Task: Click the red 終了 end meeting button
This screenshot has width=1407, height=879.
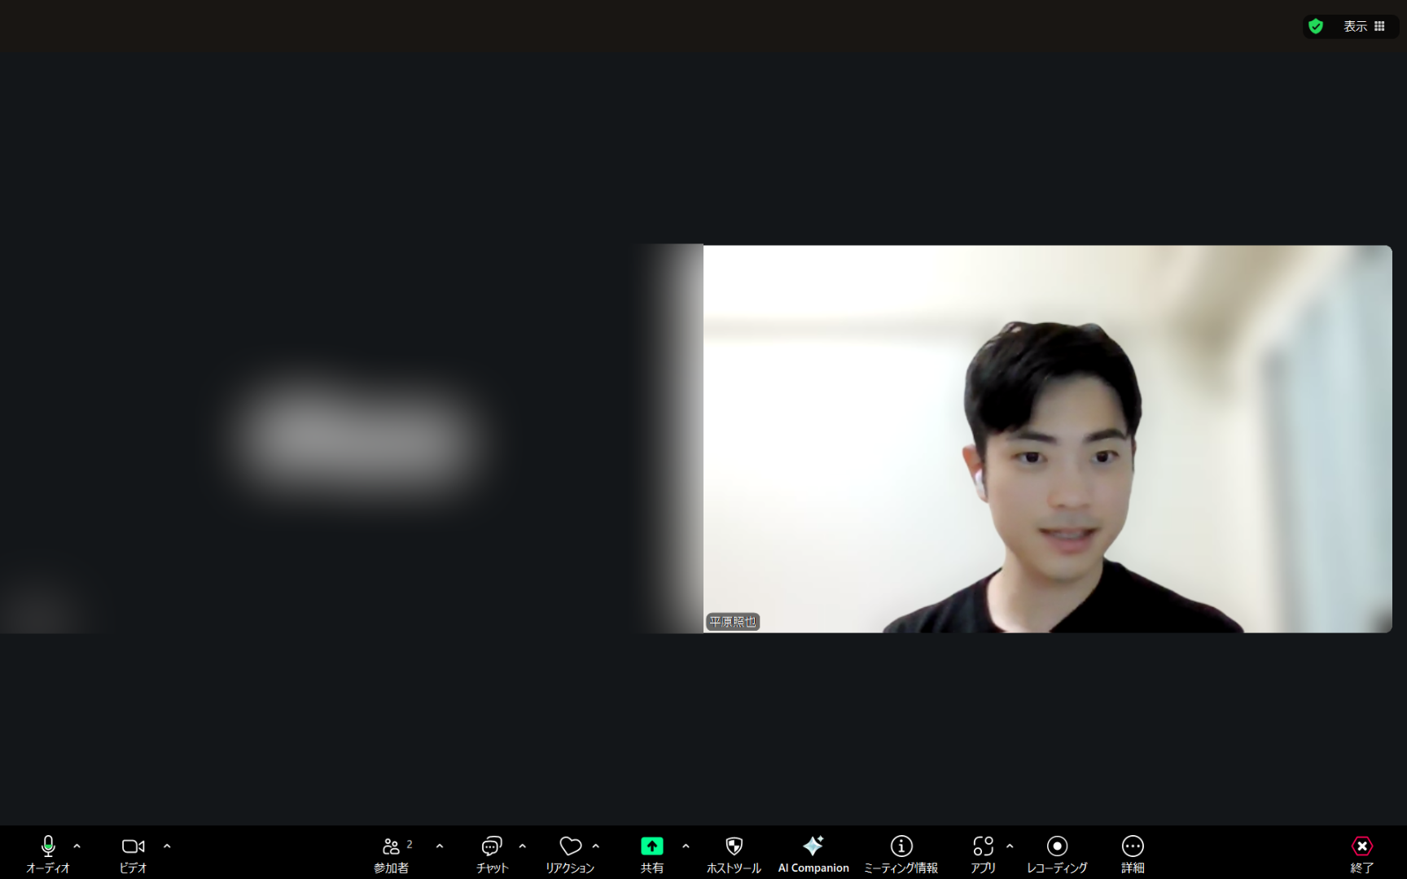Action: point(1362,846)
